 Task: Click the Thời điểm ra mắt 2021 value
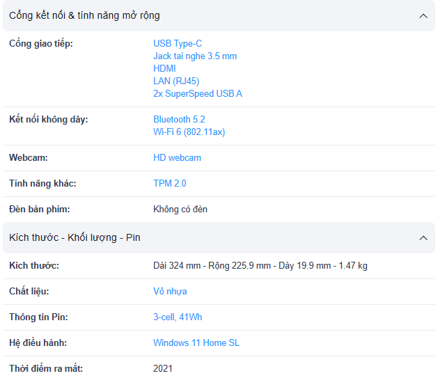tap(163, 368)
